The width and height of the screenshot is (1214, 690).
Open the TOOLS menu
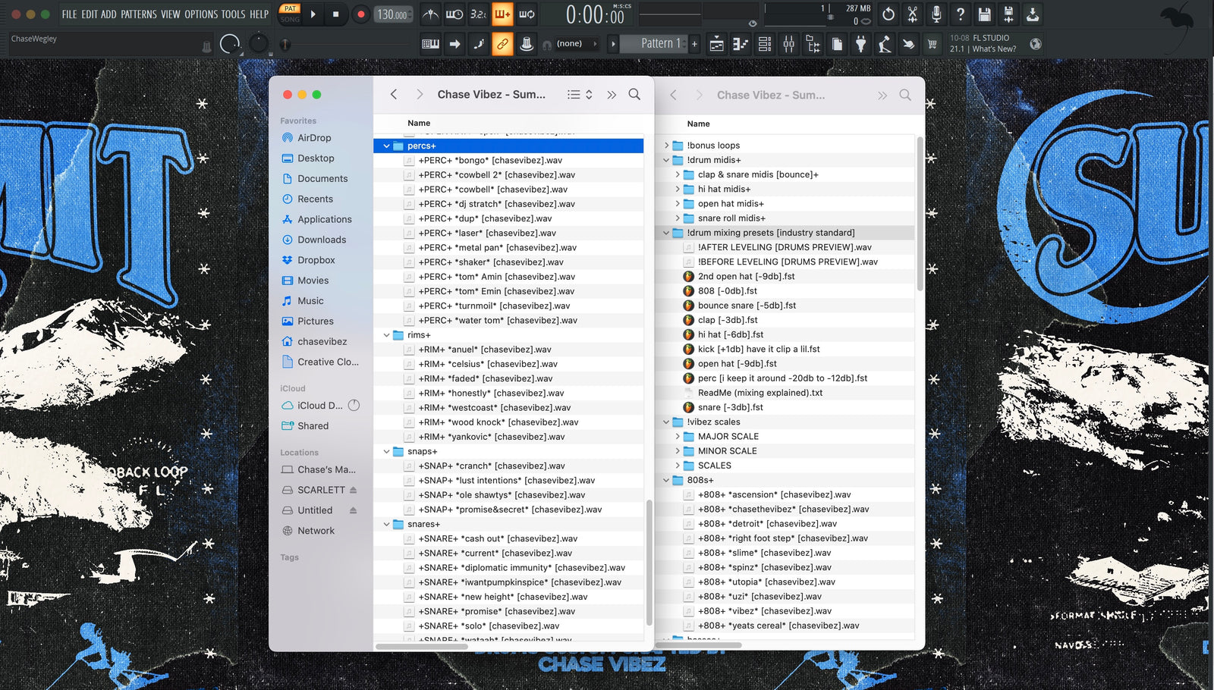tap(234, 14)
